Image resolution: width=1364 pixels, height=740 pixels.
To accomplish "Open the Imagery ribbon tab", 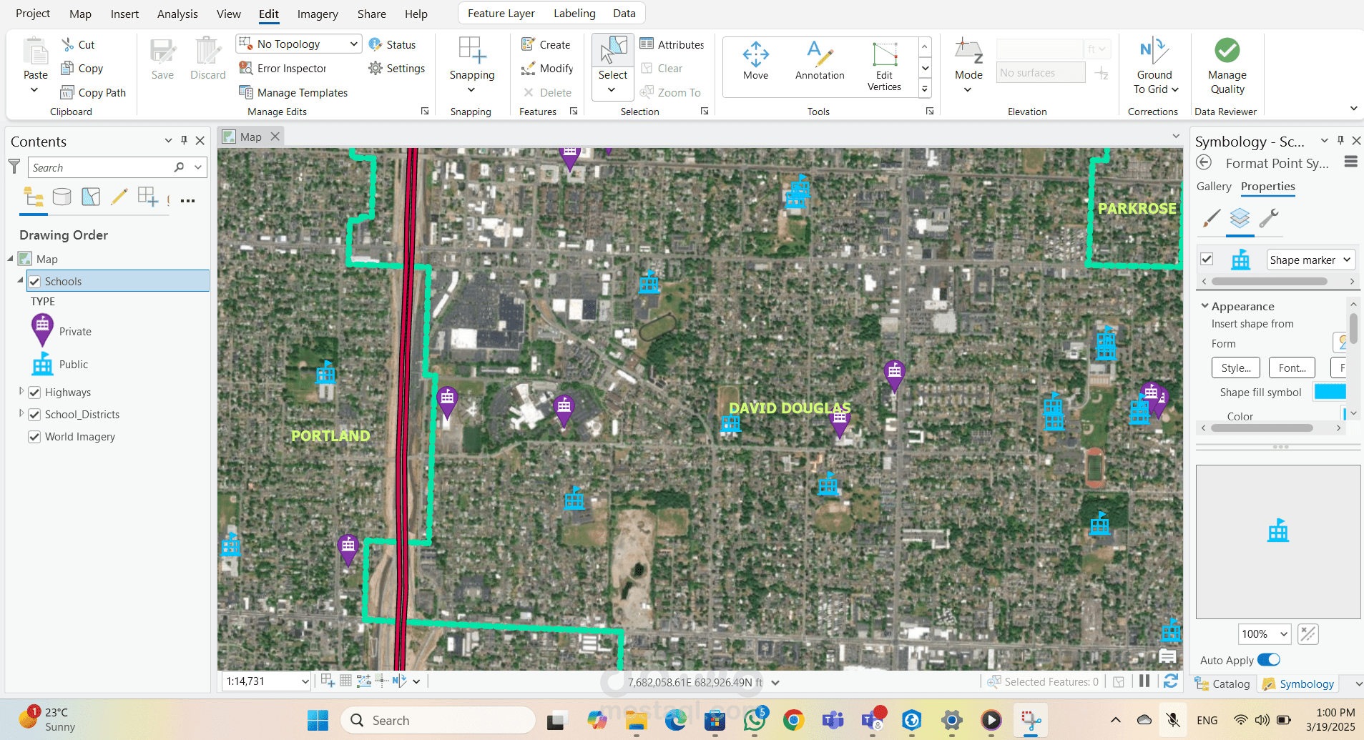I will 318,14.
